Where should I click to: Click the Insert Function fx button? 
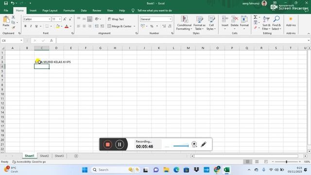52,40
